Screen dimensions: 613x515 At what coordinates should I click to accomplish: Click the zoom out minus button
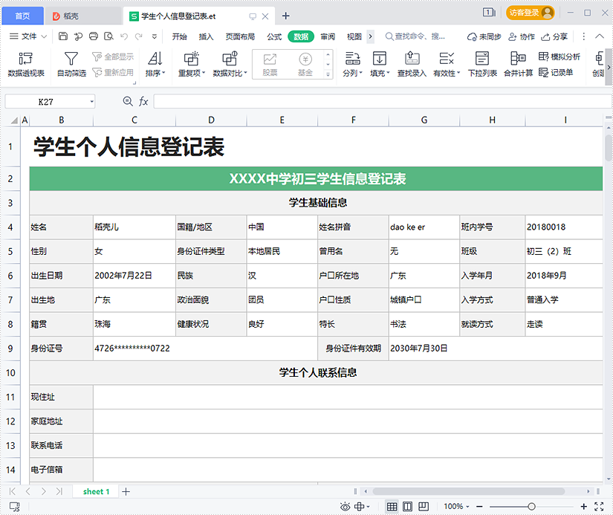tap(480, 507)
